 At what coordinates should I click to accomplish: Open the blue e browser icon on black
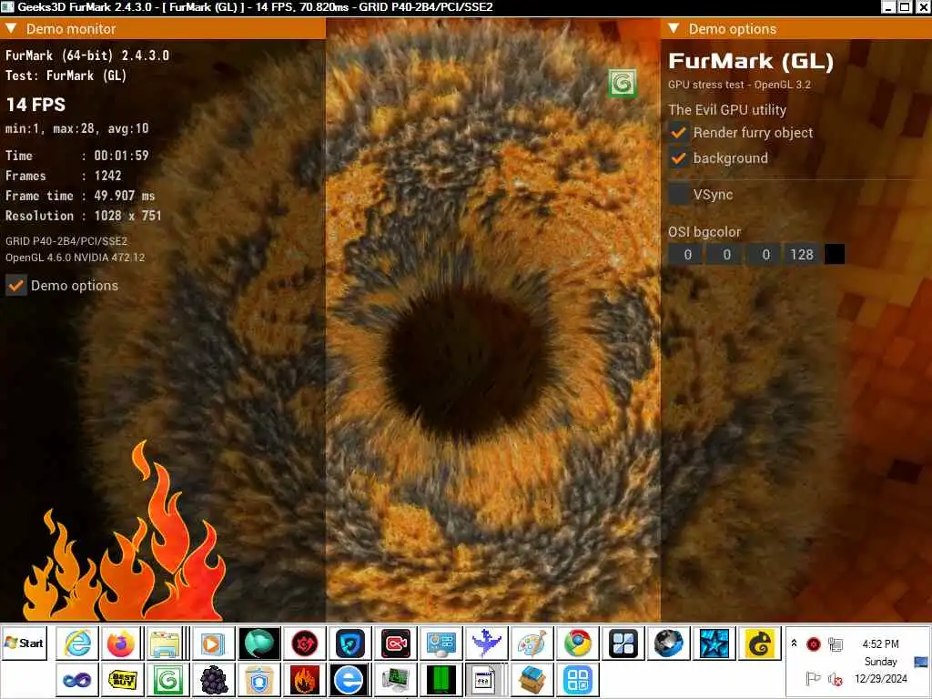(349, 679)
